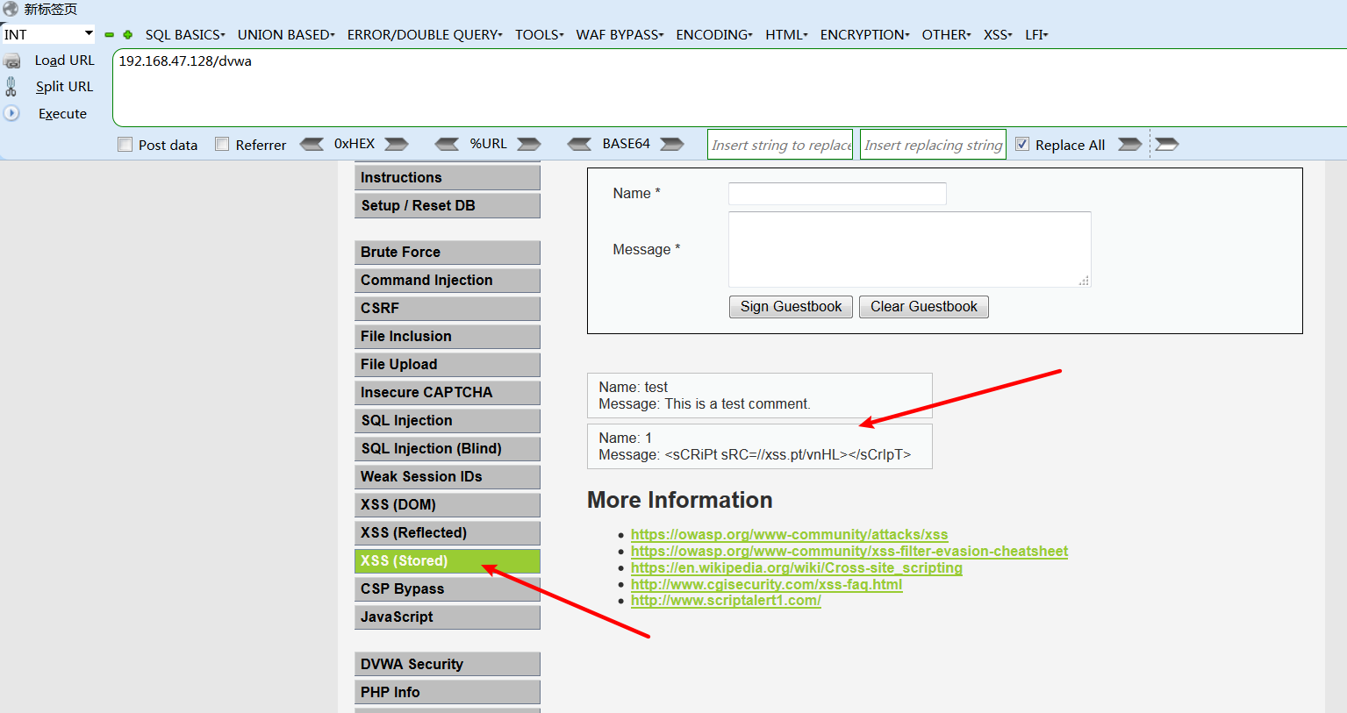This screenshot has height=713, width=1347.
Task: Open the Instructions page
Action: tap(448, 177)
